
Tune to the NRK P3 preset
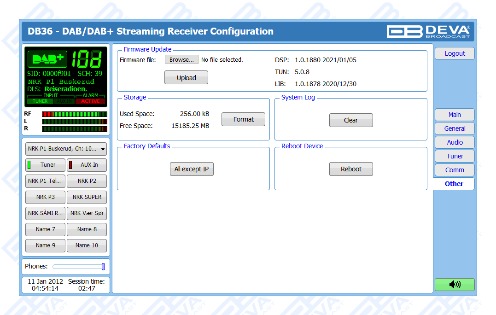(45, 197)
